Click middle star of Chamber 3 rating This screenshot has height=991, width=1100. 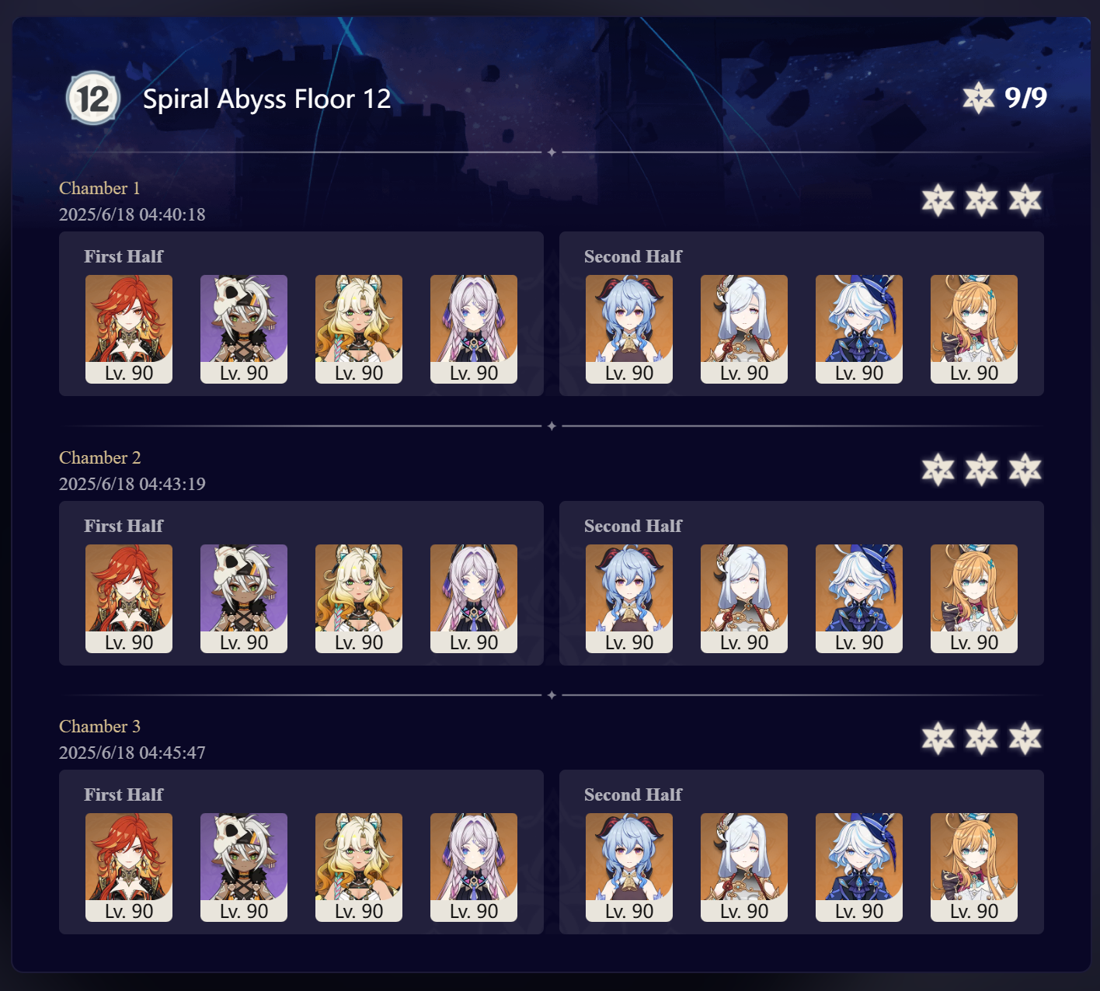982,739
